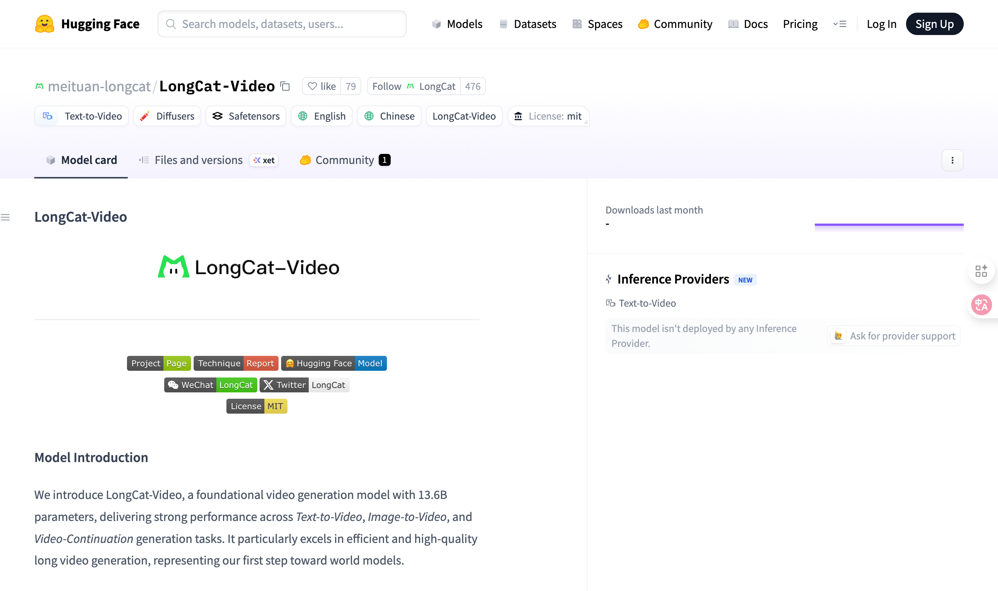Click the floating grid apps icon
Viewport: 998px width, 591px height.
point(981,271)
